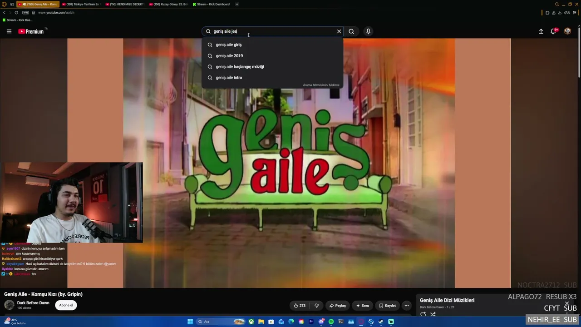Viewport: 581px width, 327px height.
Task: Open the browser AI assistant button
Action: [x=567, y=13]
